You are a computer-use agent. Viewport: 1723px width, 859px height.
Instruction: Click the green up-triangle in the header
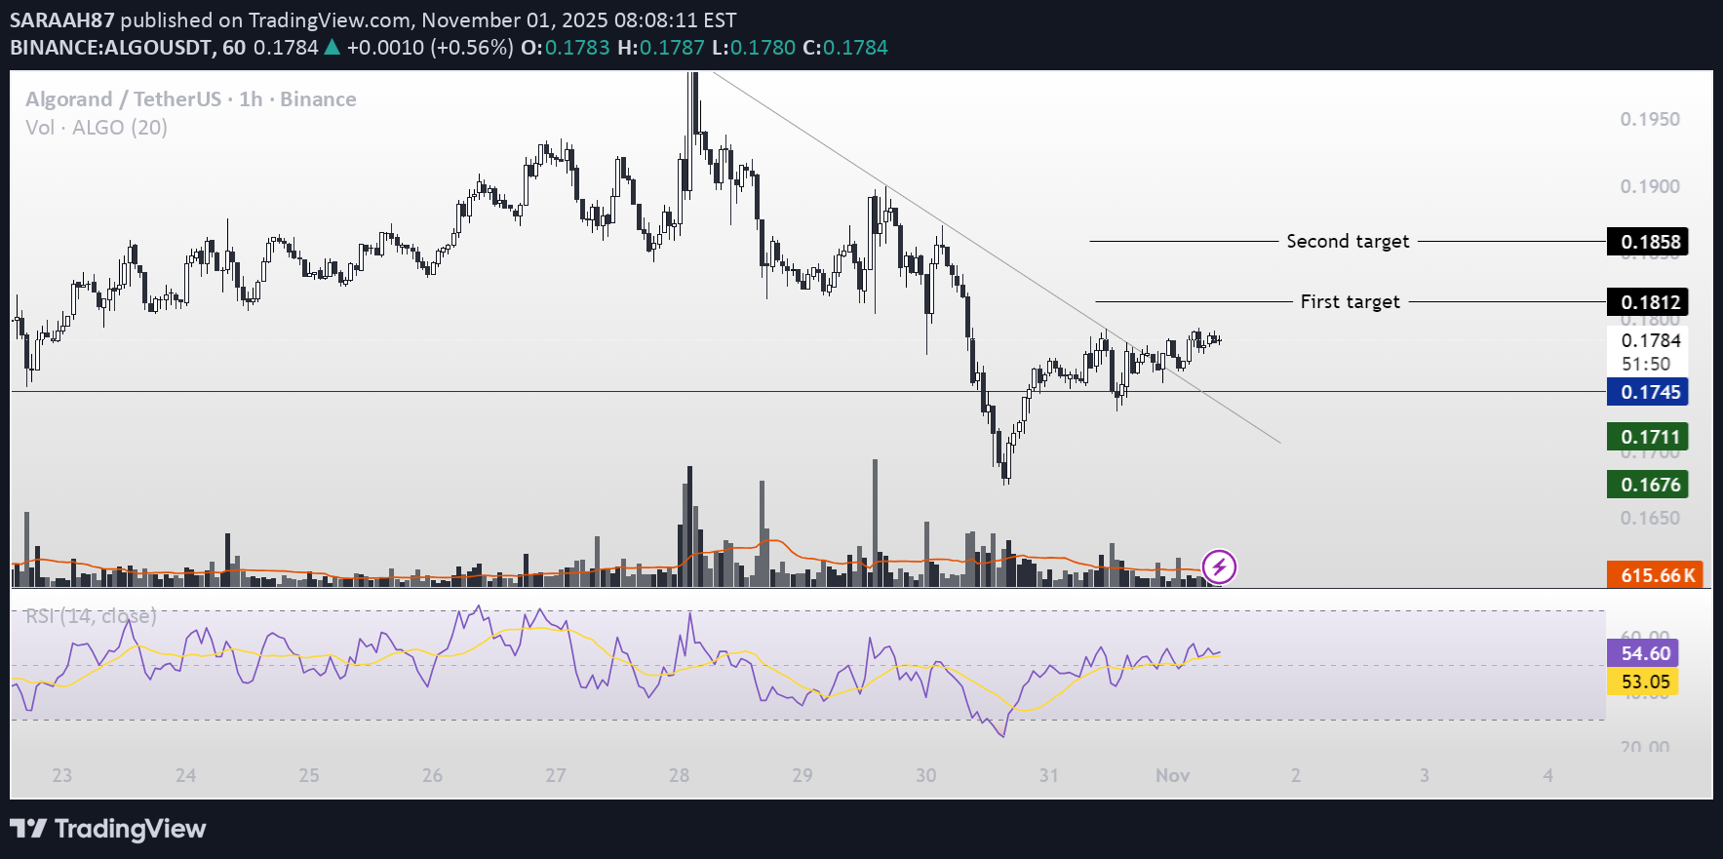pyautogui.click(x=332, y=47)
